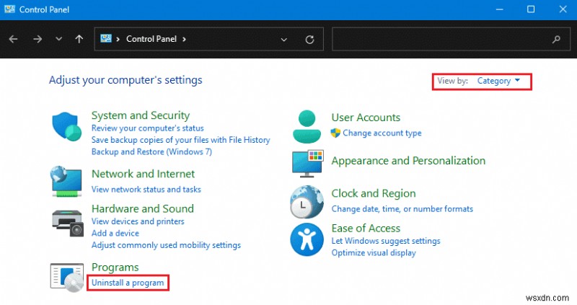Open Adjust commonly used mobility settings
The width and height of the screenshot is (577, 305).
pos(166,245)
